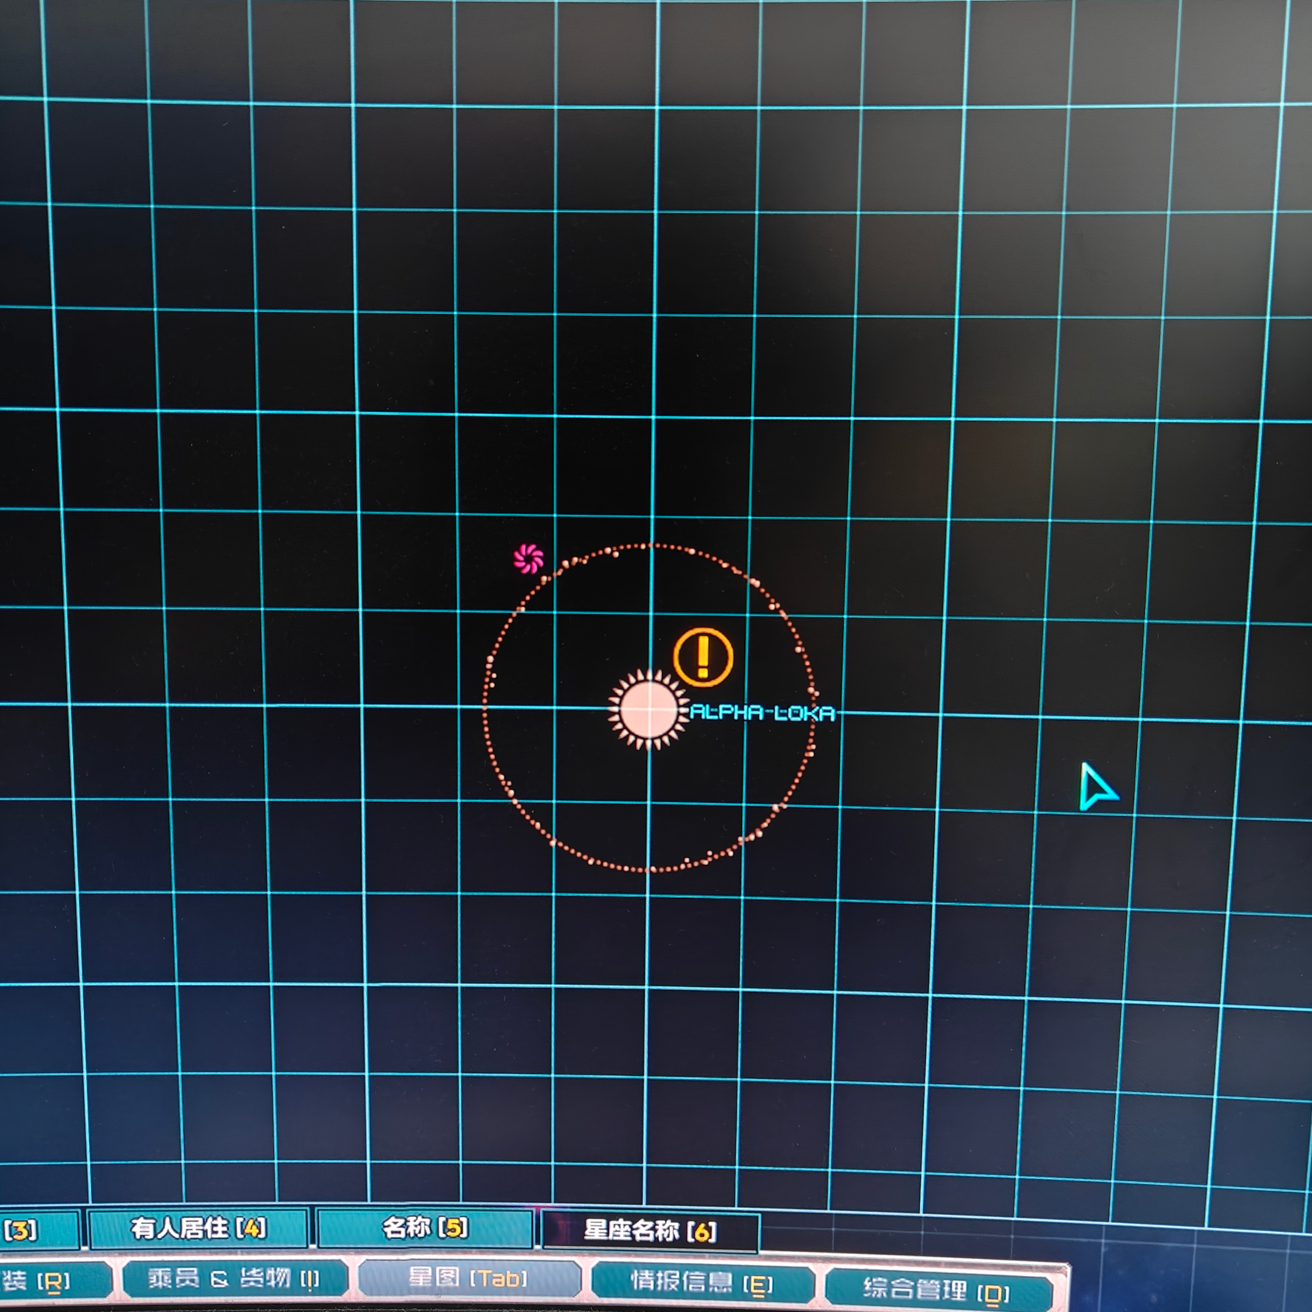1312x1312 pixels.
Task: Toggle the 有人居住 [4] map filter
Action: (x=198, y=1228)
